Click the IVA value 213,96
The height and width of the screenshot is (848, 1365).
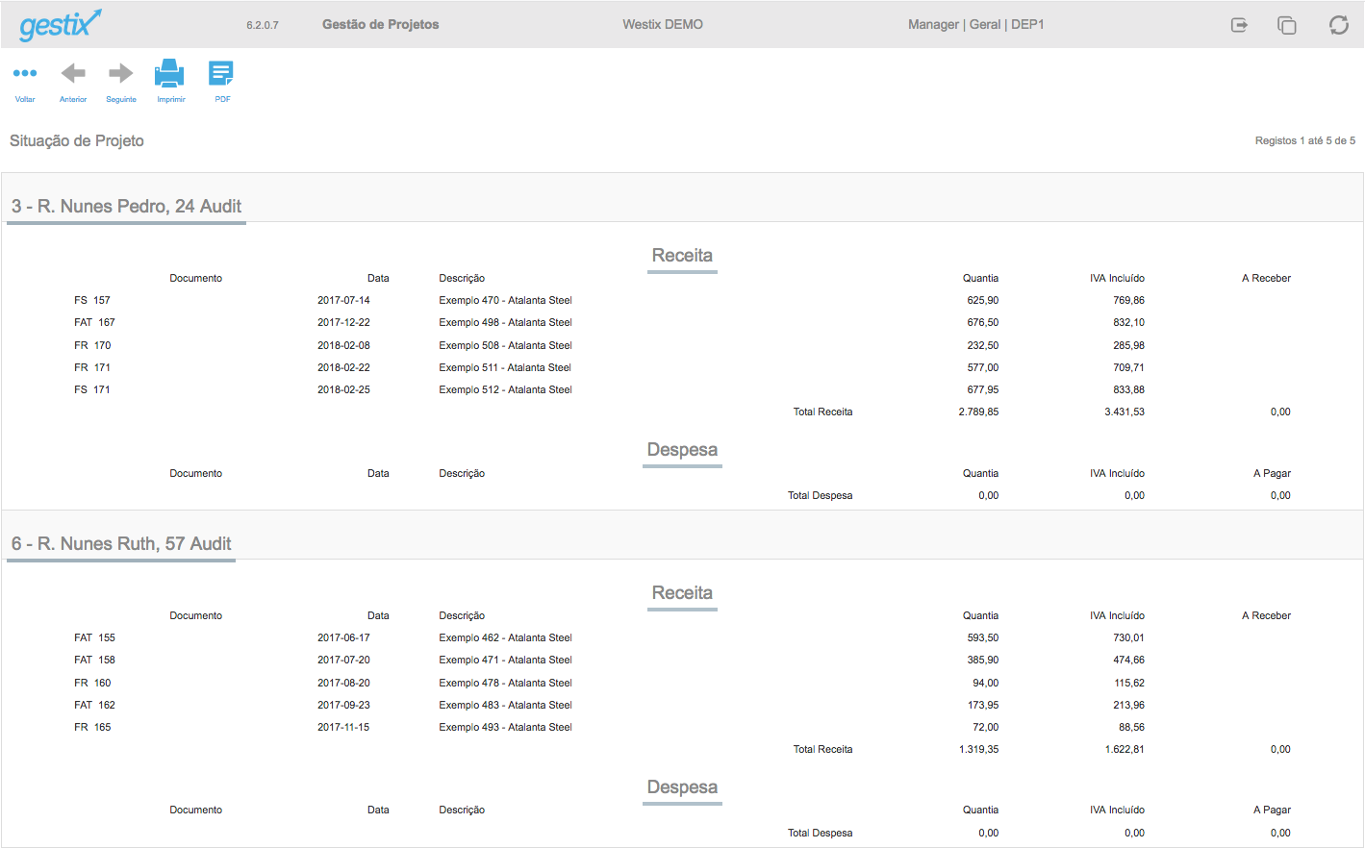1128,705
